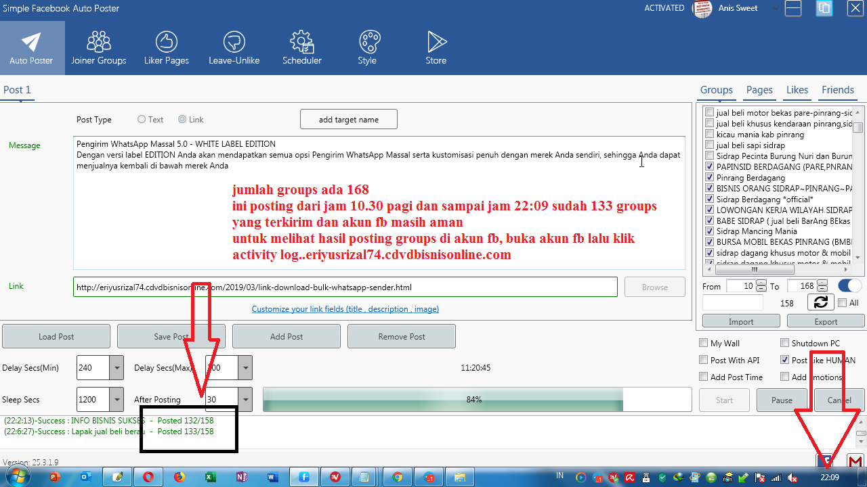Open the Sleep Secs dropdown

pyautogui.click(x=117, y=399)
